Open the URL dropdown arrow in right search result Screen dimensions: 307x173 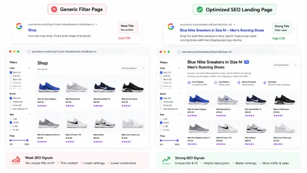[x=234, y=25]
